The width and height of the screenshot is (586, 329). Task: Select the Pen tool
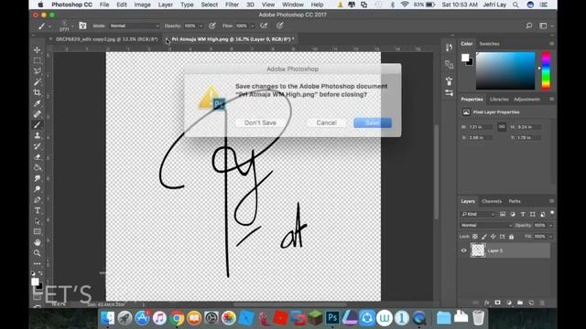coord(37,200)
